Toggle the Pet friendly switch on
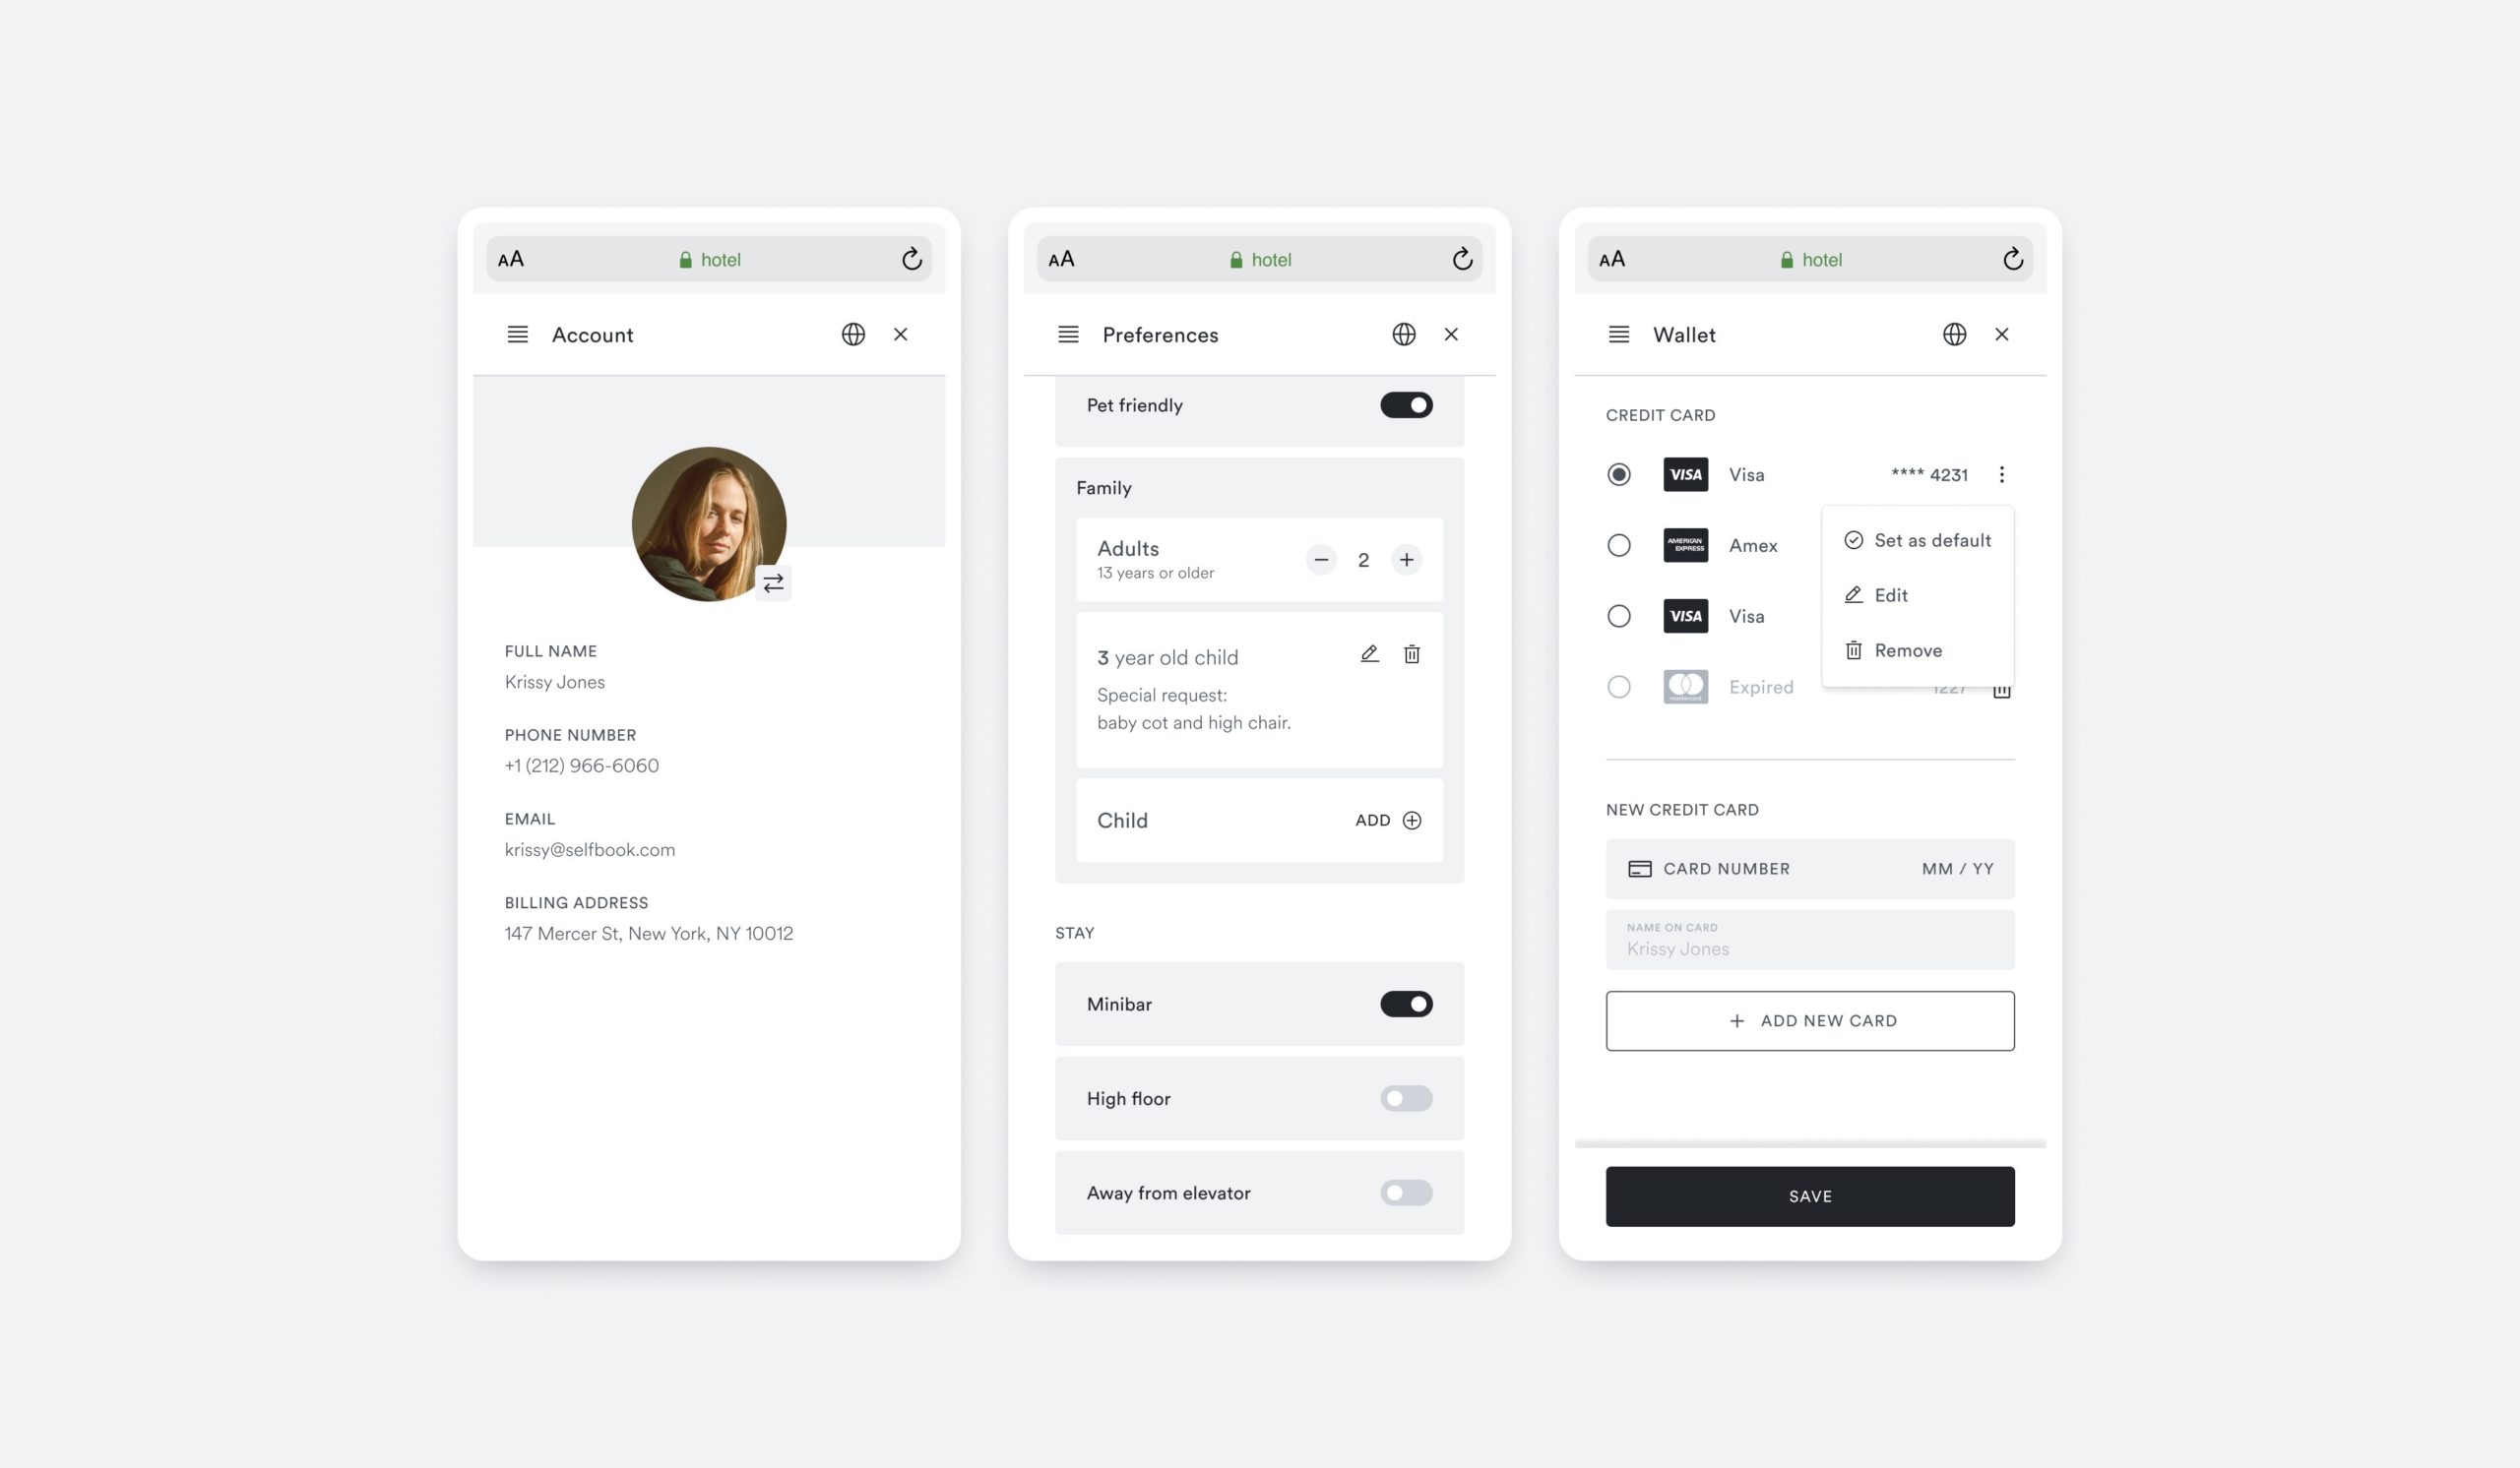Screen dimensions: 2520x1468 tap(1407, 403)
